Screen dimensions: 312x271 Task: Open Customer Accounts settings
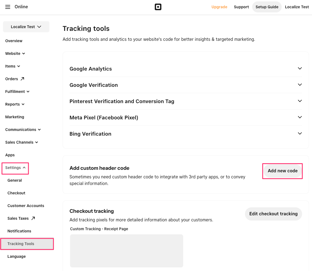[26, 206]
